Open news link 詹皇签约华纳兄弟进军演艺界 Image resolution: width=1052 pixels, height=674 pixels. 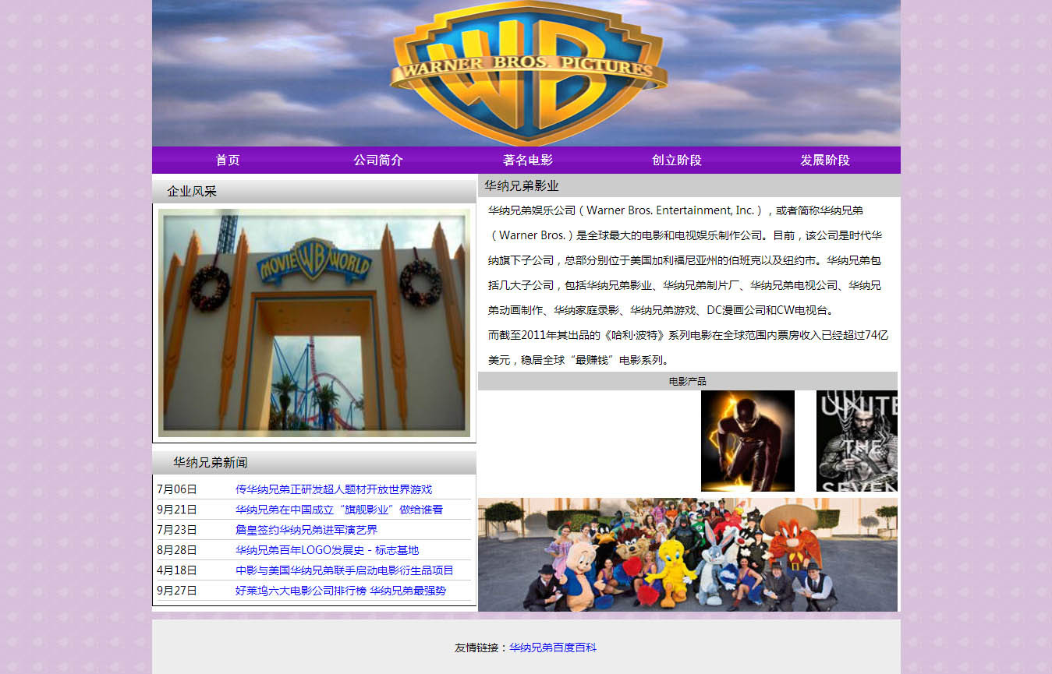click(306, 530)
